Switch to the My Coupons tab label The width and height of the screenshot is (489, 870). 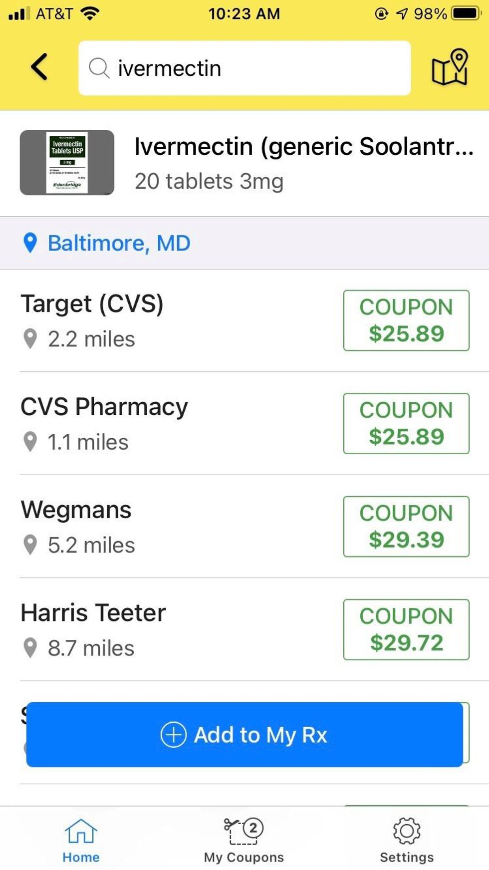tap(244, 858)
